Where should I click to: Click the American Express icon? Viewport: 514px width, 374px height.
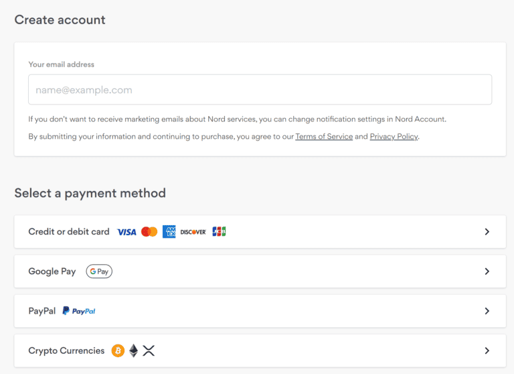[x=169, y=232]
